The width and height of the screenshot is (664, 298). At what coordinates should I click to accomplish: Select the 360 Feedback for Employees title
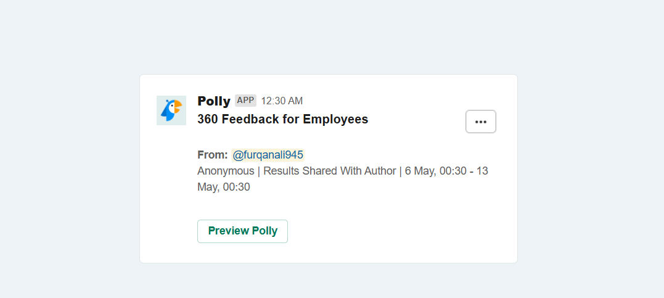[283, 120]
